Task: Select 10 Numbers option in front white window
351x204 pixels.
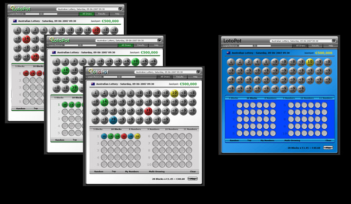Action: point(172,129)
